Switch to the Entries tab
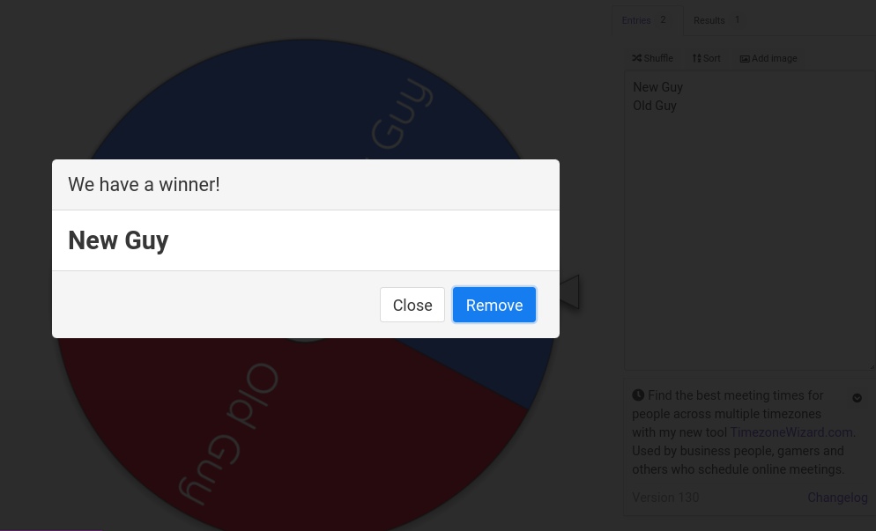Viewport: 876px width, 531px height. click(x=647, y=20)
